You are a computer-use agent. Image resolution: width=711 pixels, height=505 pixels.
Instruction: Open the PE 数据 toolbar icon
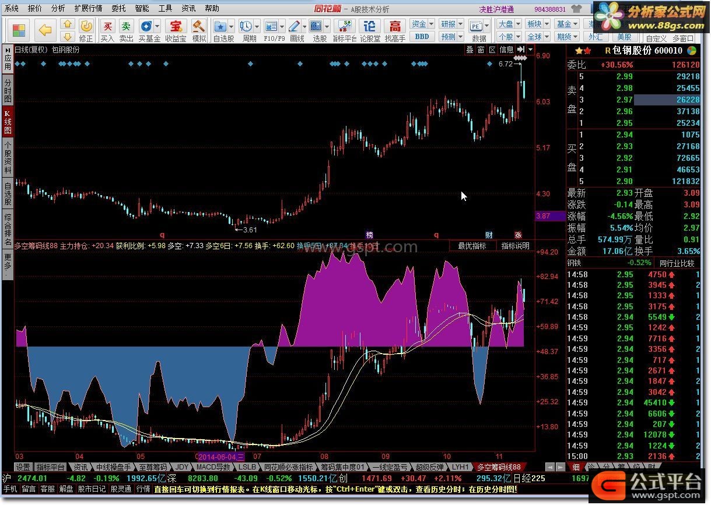[479, 30]
